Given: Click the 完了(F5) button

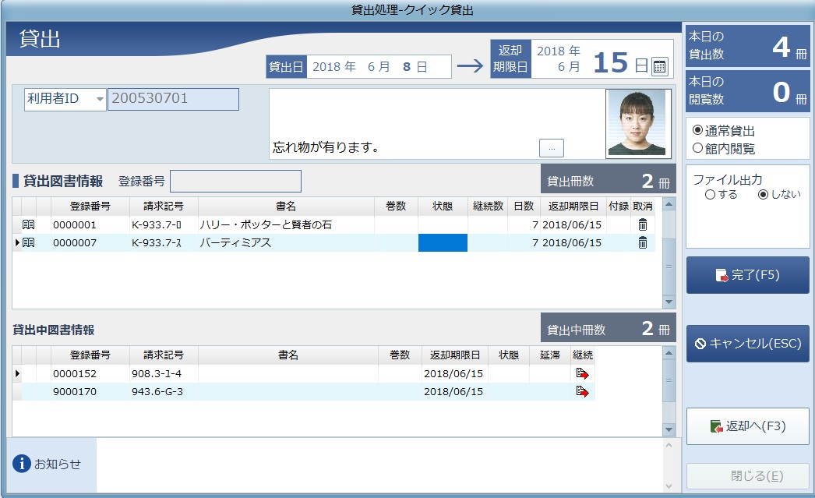Looking at the screenshot, I should point(747,275).
